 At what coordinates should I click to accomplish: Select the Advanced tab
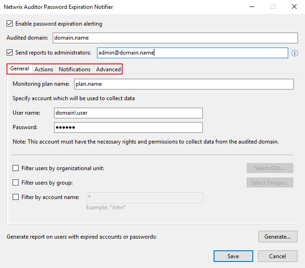click(108, 69)
